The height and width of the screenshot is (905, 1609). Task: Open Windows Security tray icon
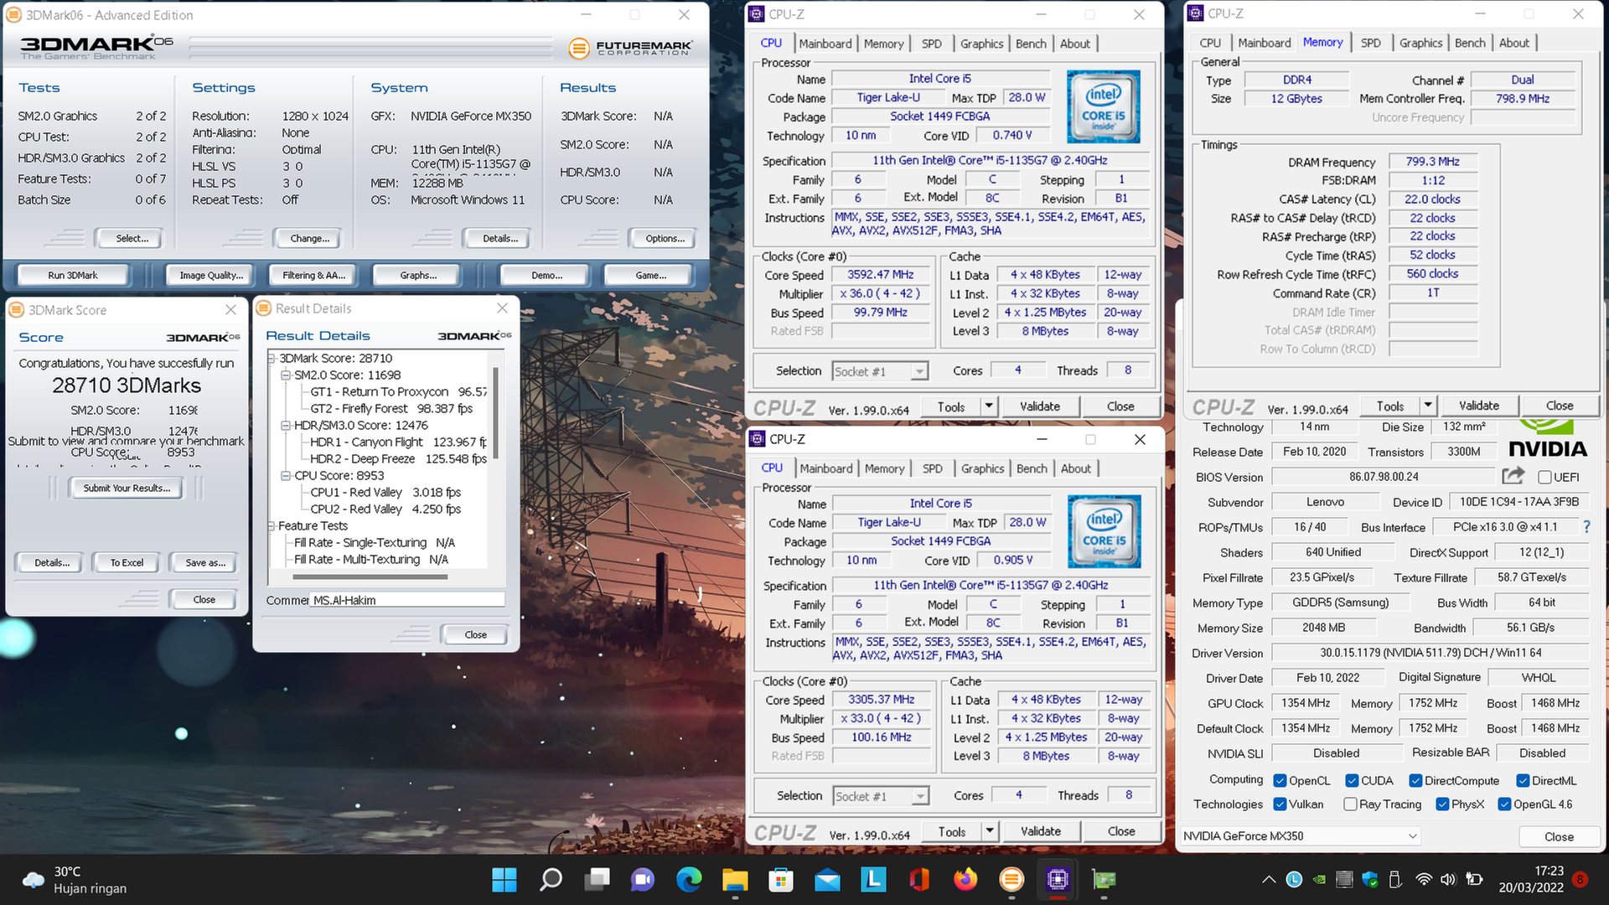(1370, 879)
